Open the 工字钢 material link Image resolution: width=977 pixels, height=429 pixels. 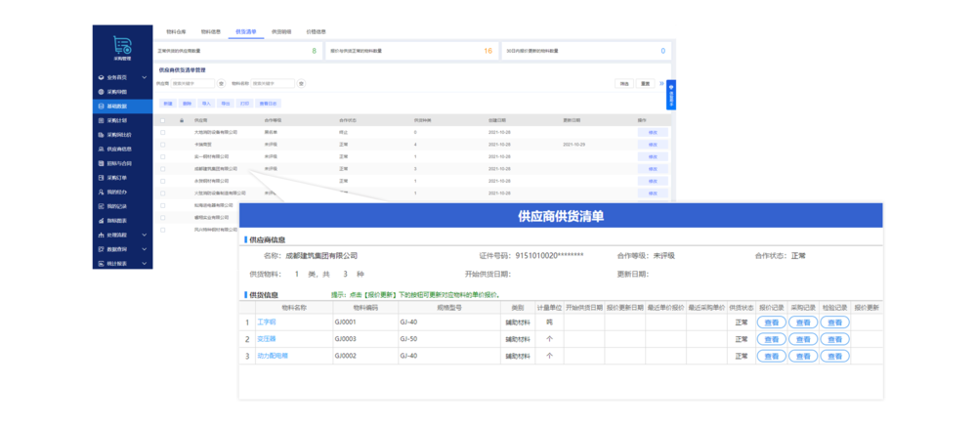[x=266, y=322]
